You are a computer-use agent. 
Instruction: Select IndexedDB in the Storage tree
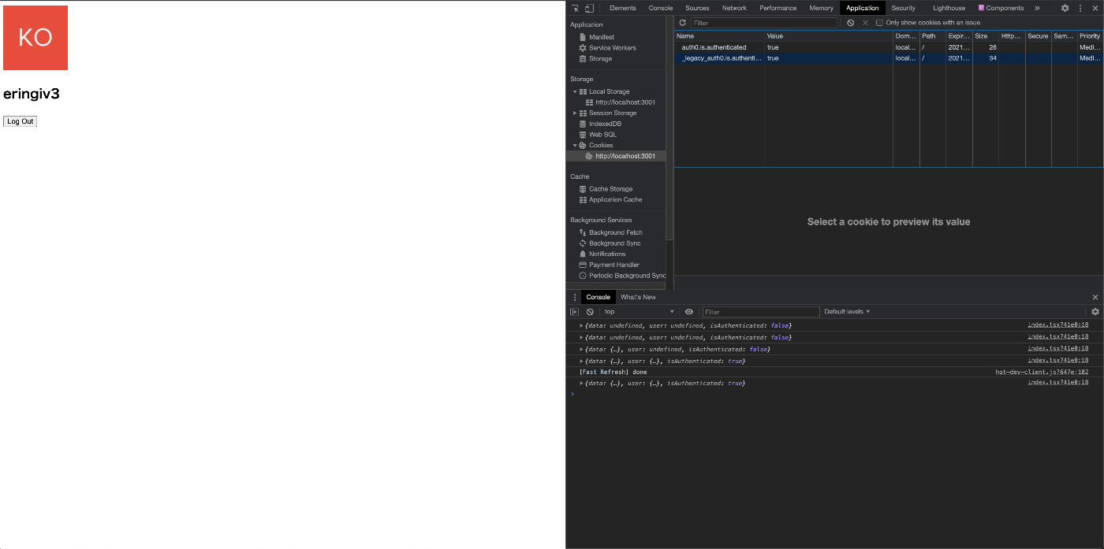[605, 124]
